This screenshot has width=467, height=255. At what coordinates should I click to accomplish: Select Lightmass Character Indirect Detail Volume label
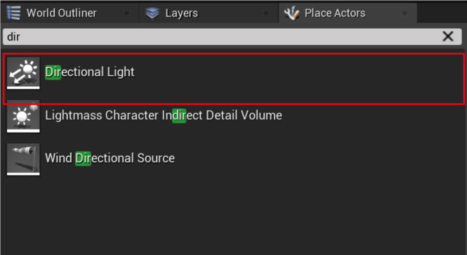(x=163, y=115)
